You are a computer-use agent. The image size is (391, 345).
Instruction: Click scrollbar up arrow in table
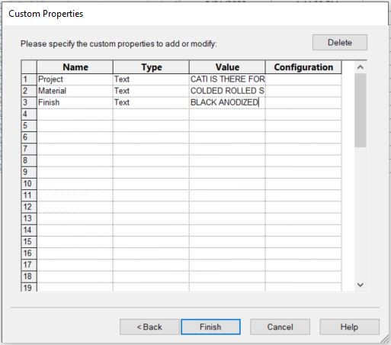point(361,67)
